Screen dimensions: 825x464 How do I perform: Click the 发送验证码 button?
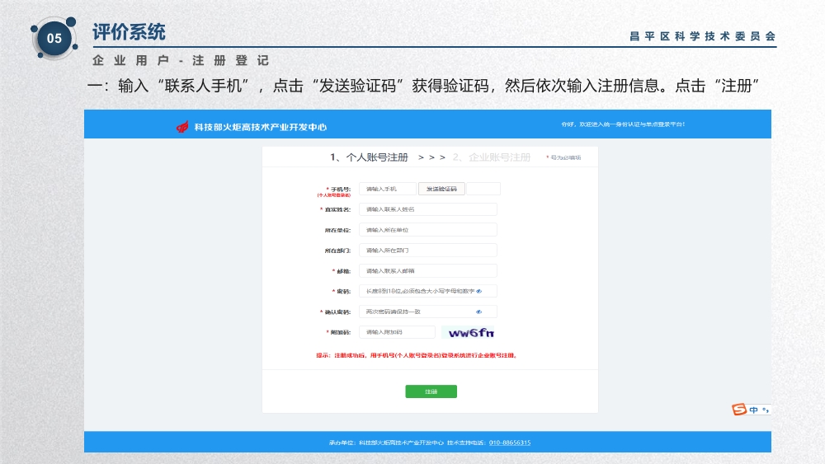(441, 189)
